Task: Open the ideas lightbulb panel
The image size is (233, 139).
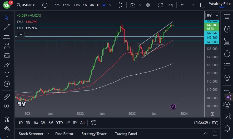Action: click(227, 78)
